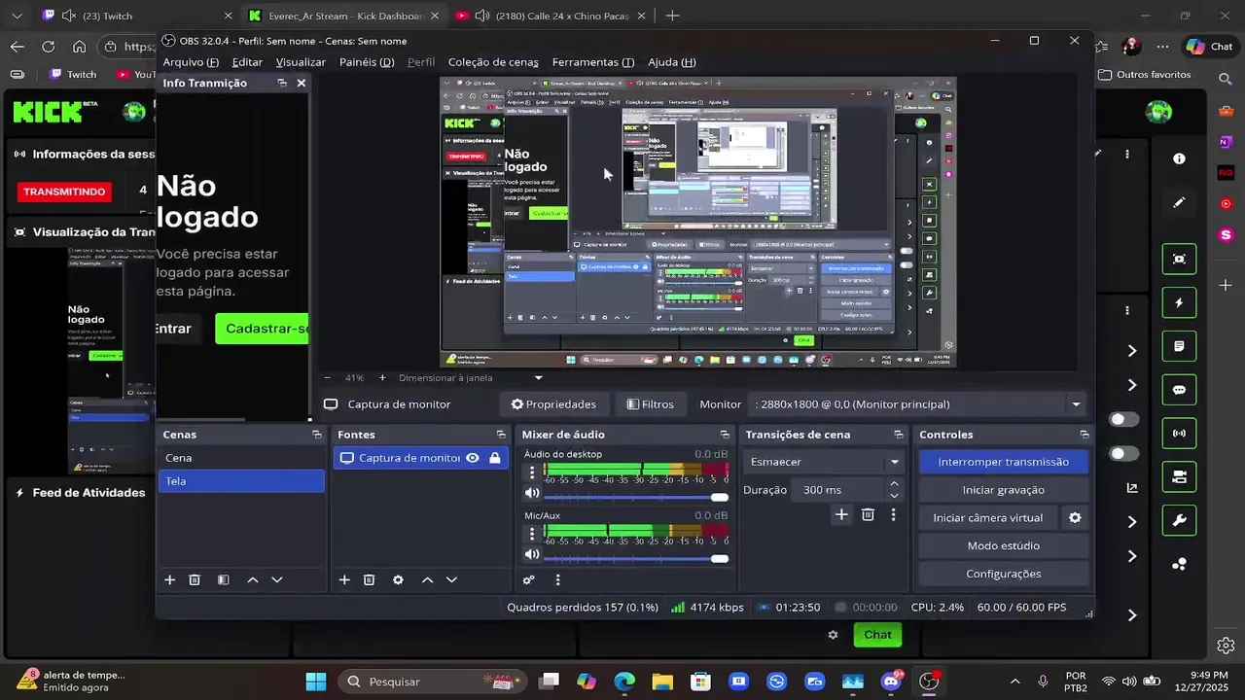Open Esmaecer transition dropdown
The width and height of the screenshot is (1245, 700).
(x=825, y=462)
